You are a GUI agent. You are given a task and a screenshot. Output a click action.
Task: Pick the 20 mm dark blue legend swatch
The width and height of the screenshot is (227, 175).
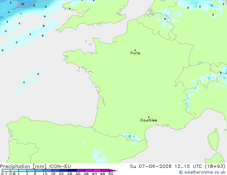[64, 170]
